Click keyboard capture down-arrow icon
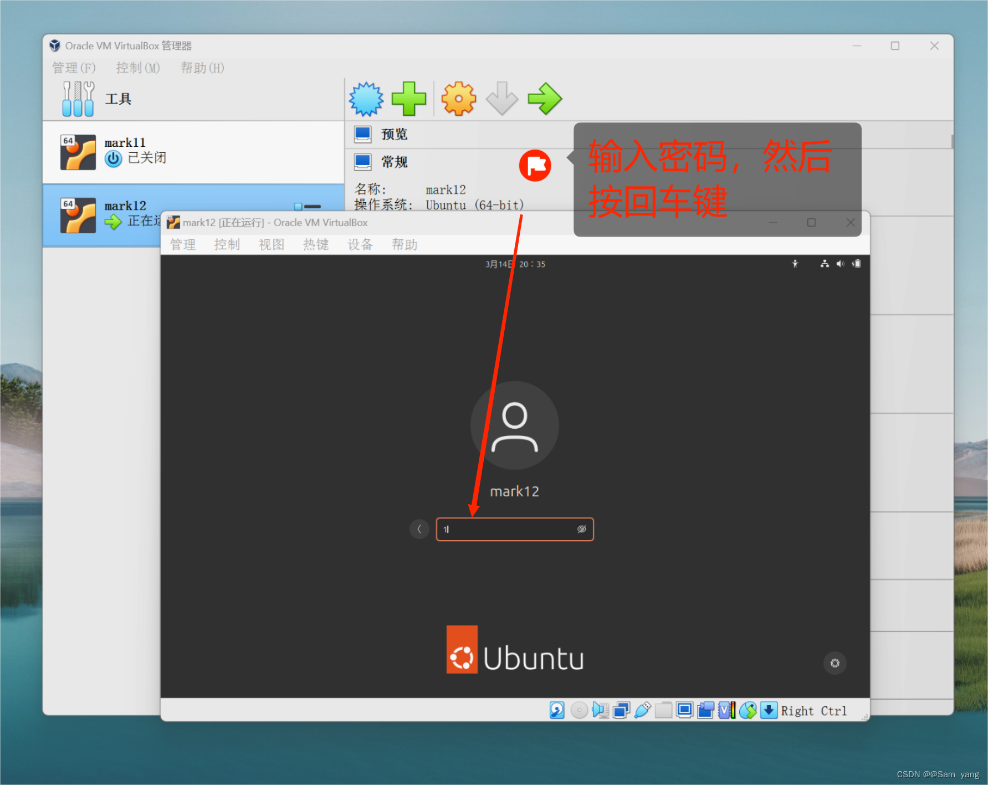988x785 pixels. pyautogui.click(x=769, y=710)
